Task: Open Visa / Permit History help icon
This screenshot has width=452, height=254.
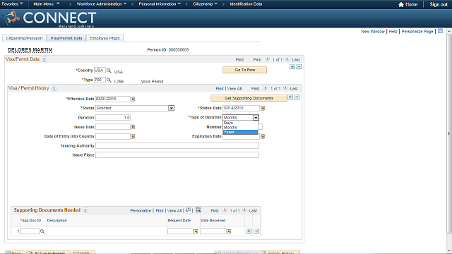Action: click(54, 88)
